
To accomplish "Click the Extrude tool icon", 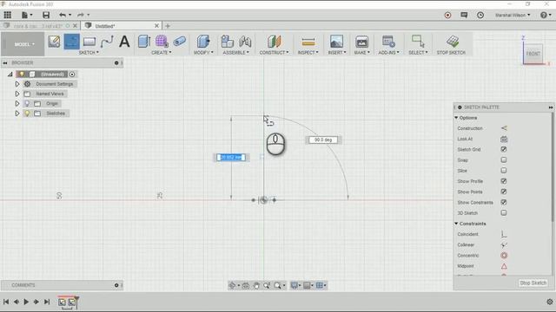I will 144,42.
